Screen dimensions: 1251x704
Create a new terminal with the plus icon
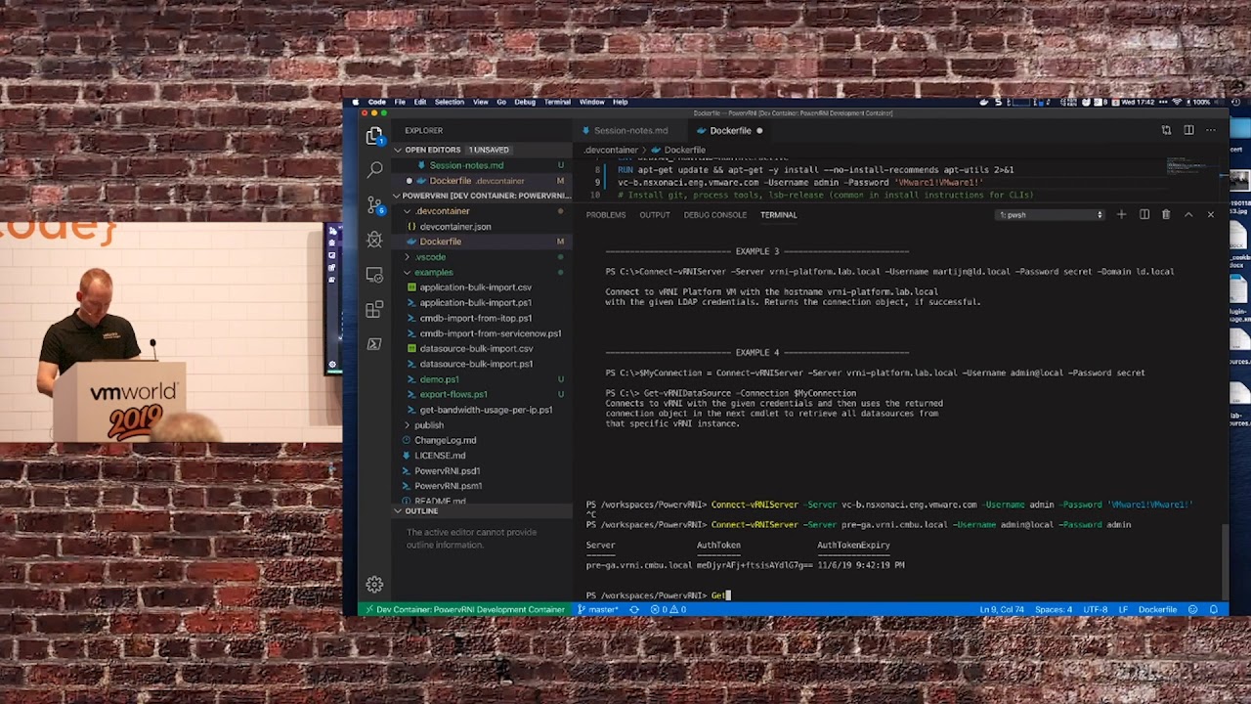coord(1121,215)
